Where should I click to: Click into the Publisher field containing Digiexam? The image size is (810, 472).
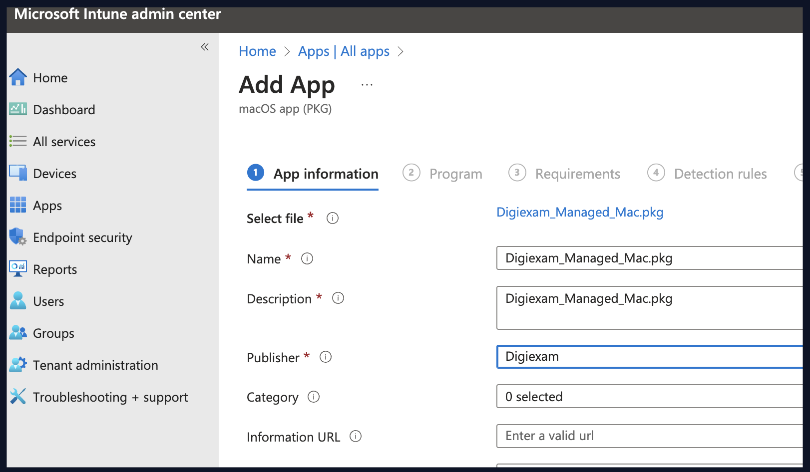649,357
